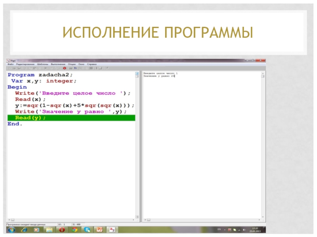The image size is (317, 237).
Task: Click the EN language indicator in tray
Action: coord(219,229)
